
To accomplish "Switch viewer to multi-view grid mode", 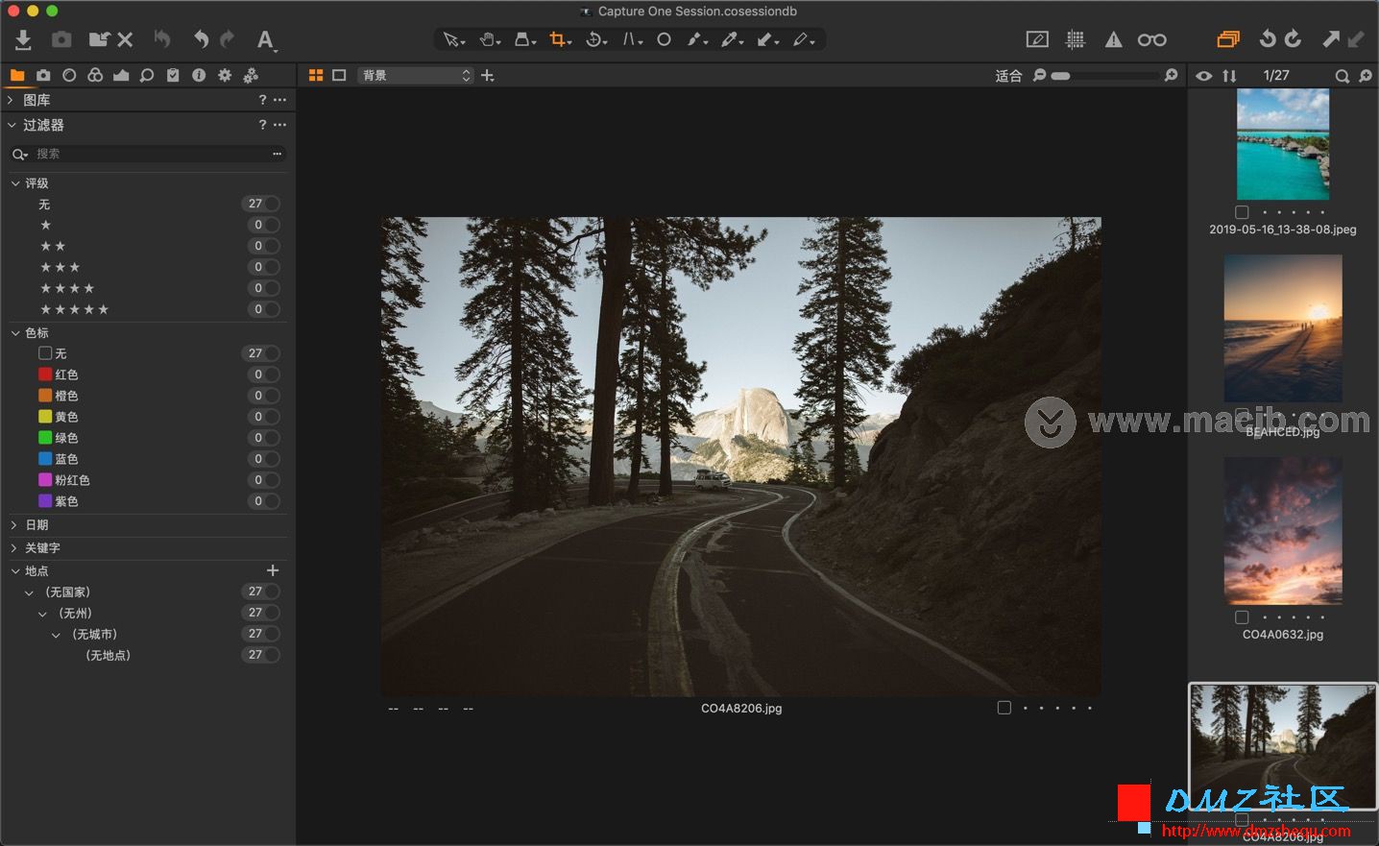I will (x=316, y=75).
